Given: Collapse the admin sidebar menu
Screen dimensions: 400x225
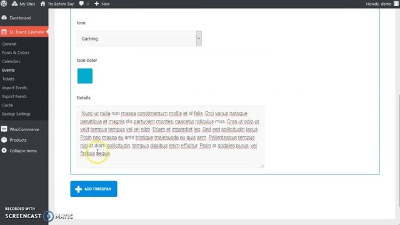Looking at the screenshot, I should (x=23, y=151).
